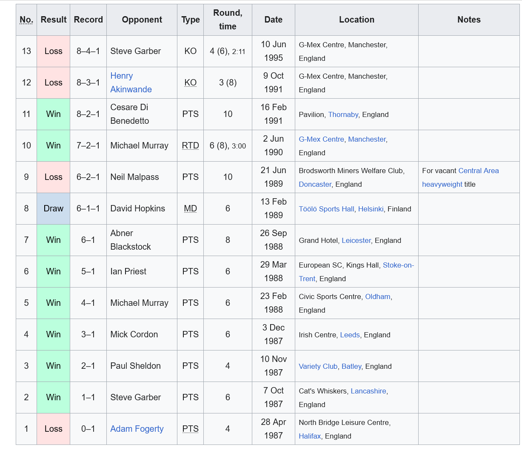Click opponent David Hopkins
The width and height of the screenshot is (522, 453).
pyautogui.click(x=138, y=208)
